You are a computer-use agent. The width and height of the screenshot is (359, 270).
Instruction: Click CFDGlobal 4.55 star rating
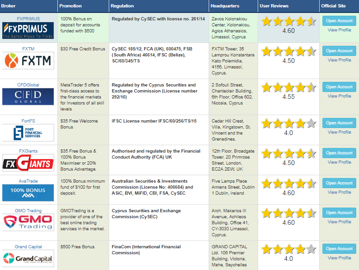click(289, 87)
